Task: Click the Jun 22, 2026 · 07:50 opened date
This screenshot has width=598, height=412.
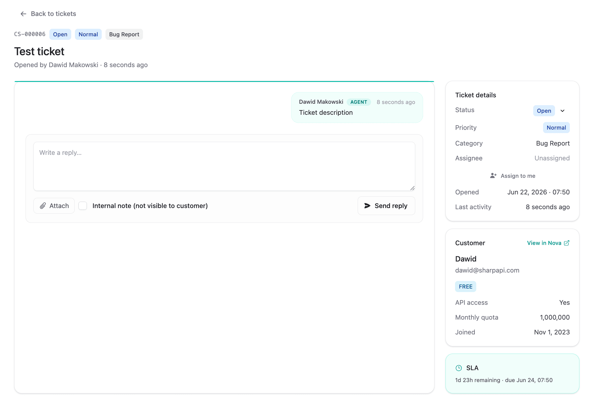Action: point(538,192)
